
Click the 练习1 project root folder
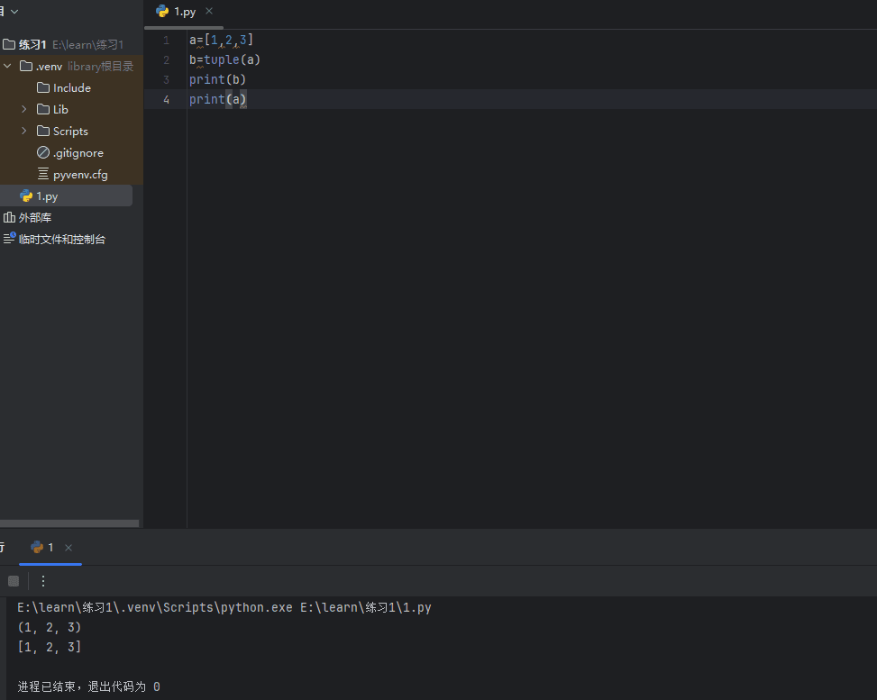click(x=32, y=44)
